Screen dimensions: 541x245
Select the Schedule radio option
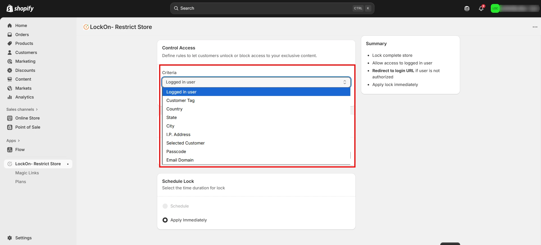165,206
